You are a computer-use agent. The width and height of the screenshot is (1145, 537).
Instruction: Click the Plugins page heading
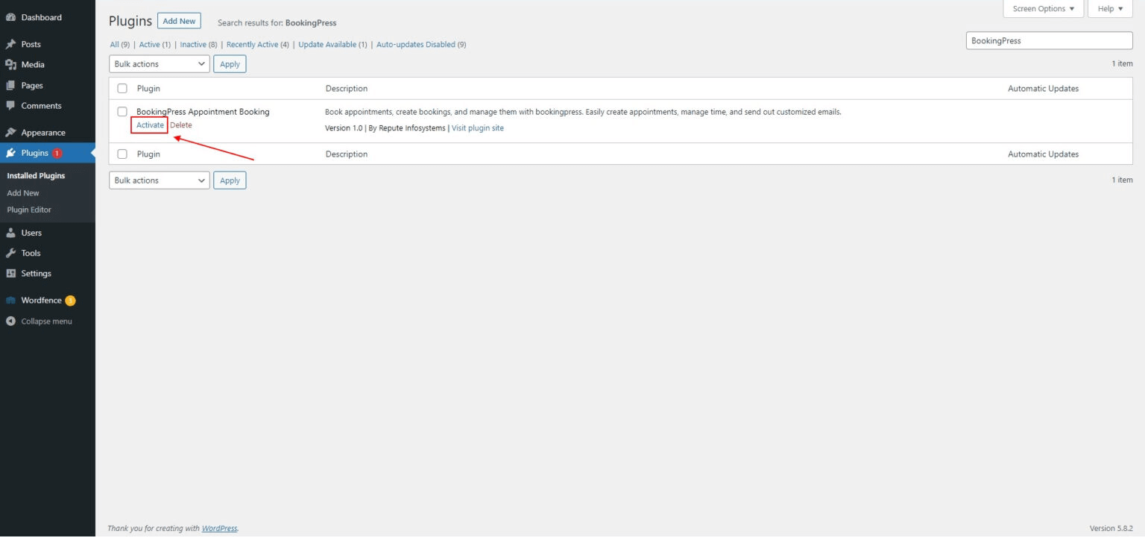130,21
